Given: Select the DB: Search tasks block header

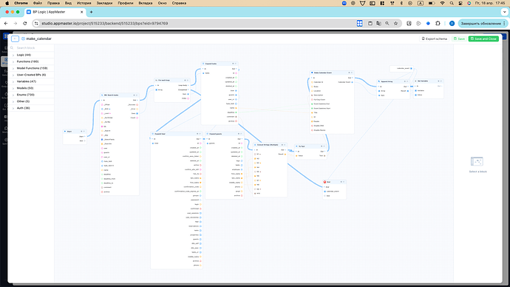Looking at the screenshot, I should tap(119, 95).
